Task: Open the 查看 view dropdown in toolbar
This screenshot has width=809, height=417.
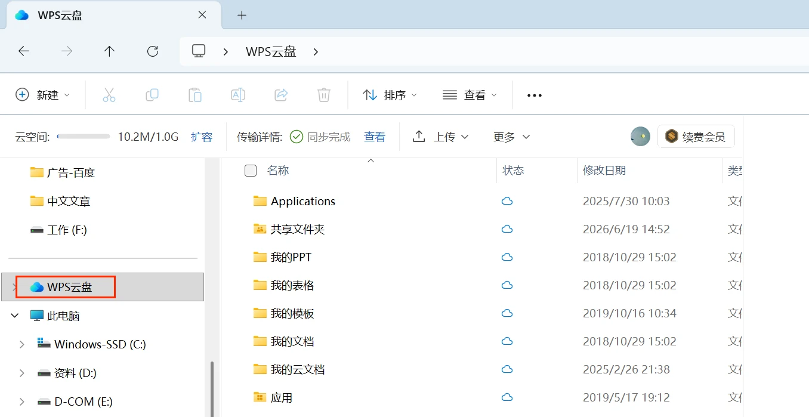Action: click(470, 95)
